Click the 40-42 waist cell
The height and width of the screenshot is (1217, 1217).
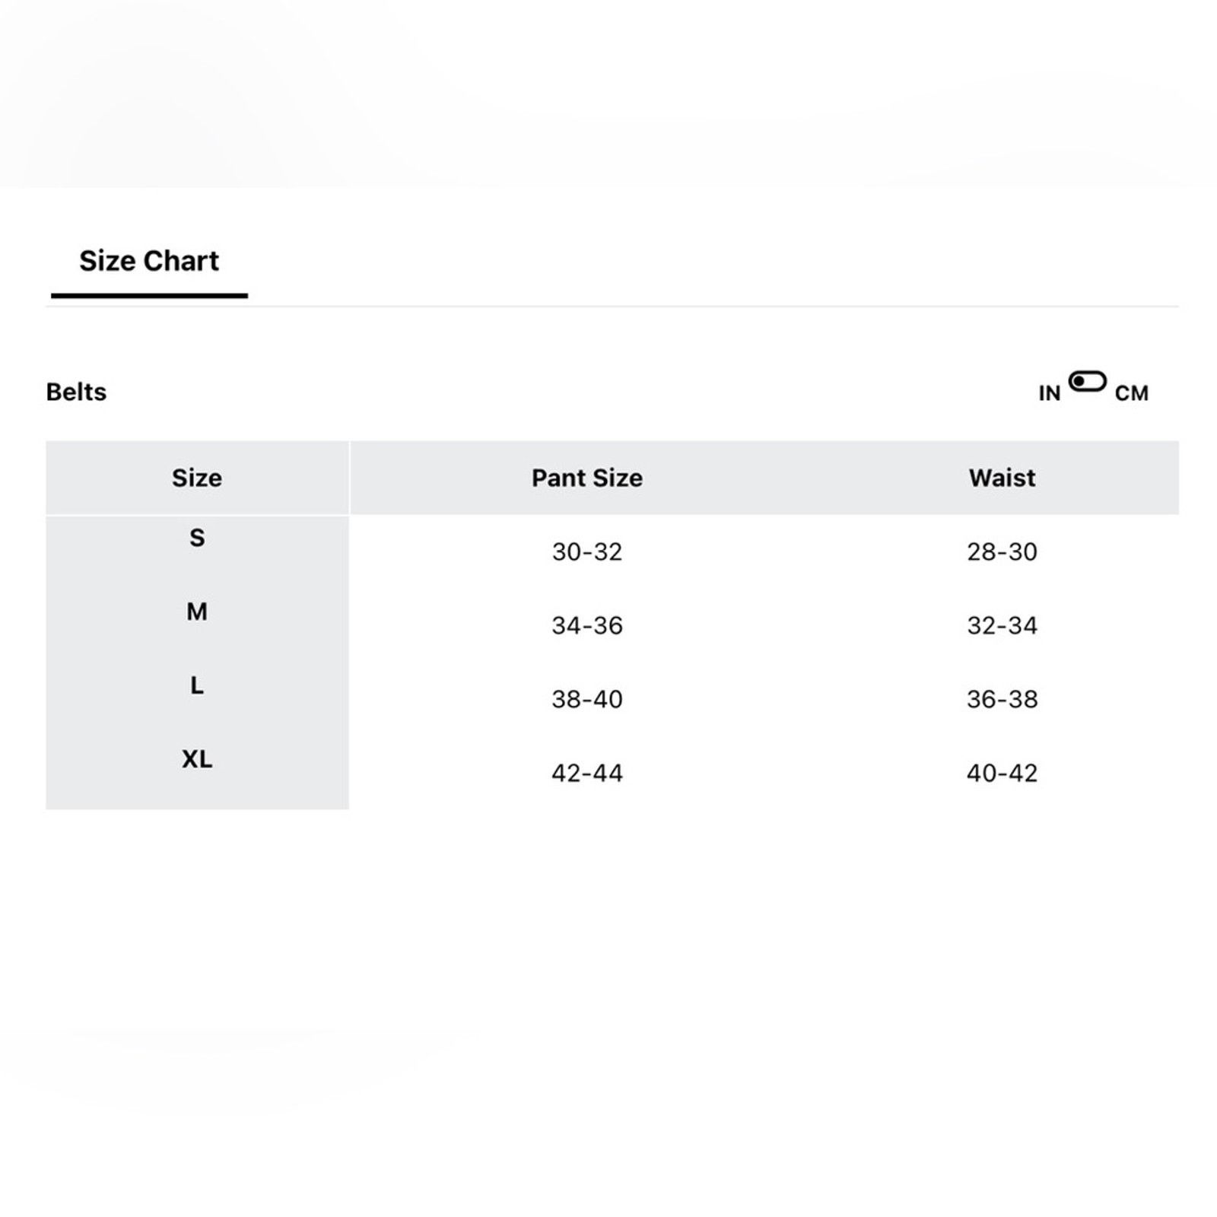(x=1002, y=773)
